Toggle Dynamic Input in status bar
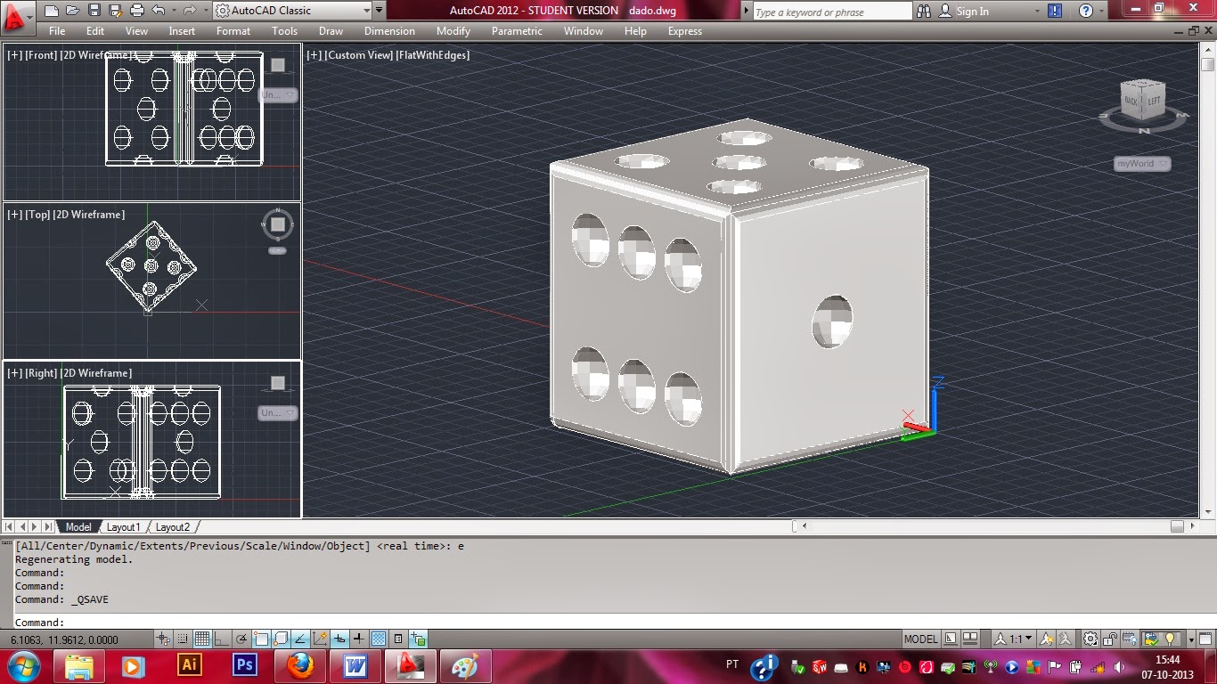Viewport: 1217px width, 684px height. click(x=339, y=639)
